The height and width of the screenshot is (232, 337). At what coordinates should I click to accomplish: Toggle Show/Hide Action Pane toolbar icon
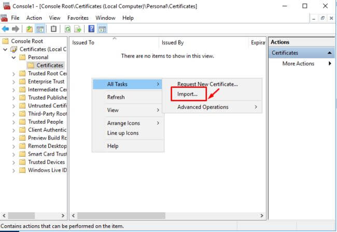click(x=102, y=29)
